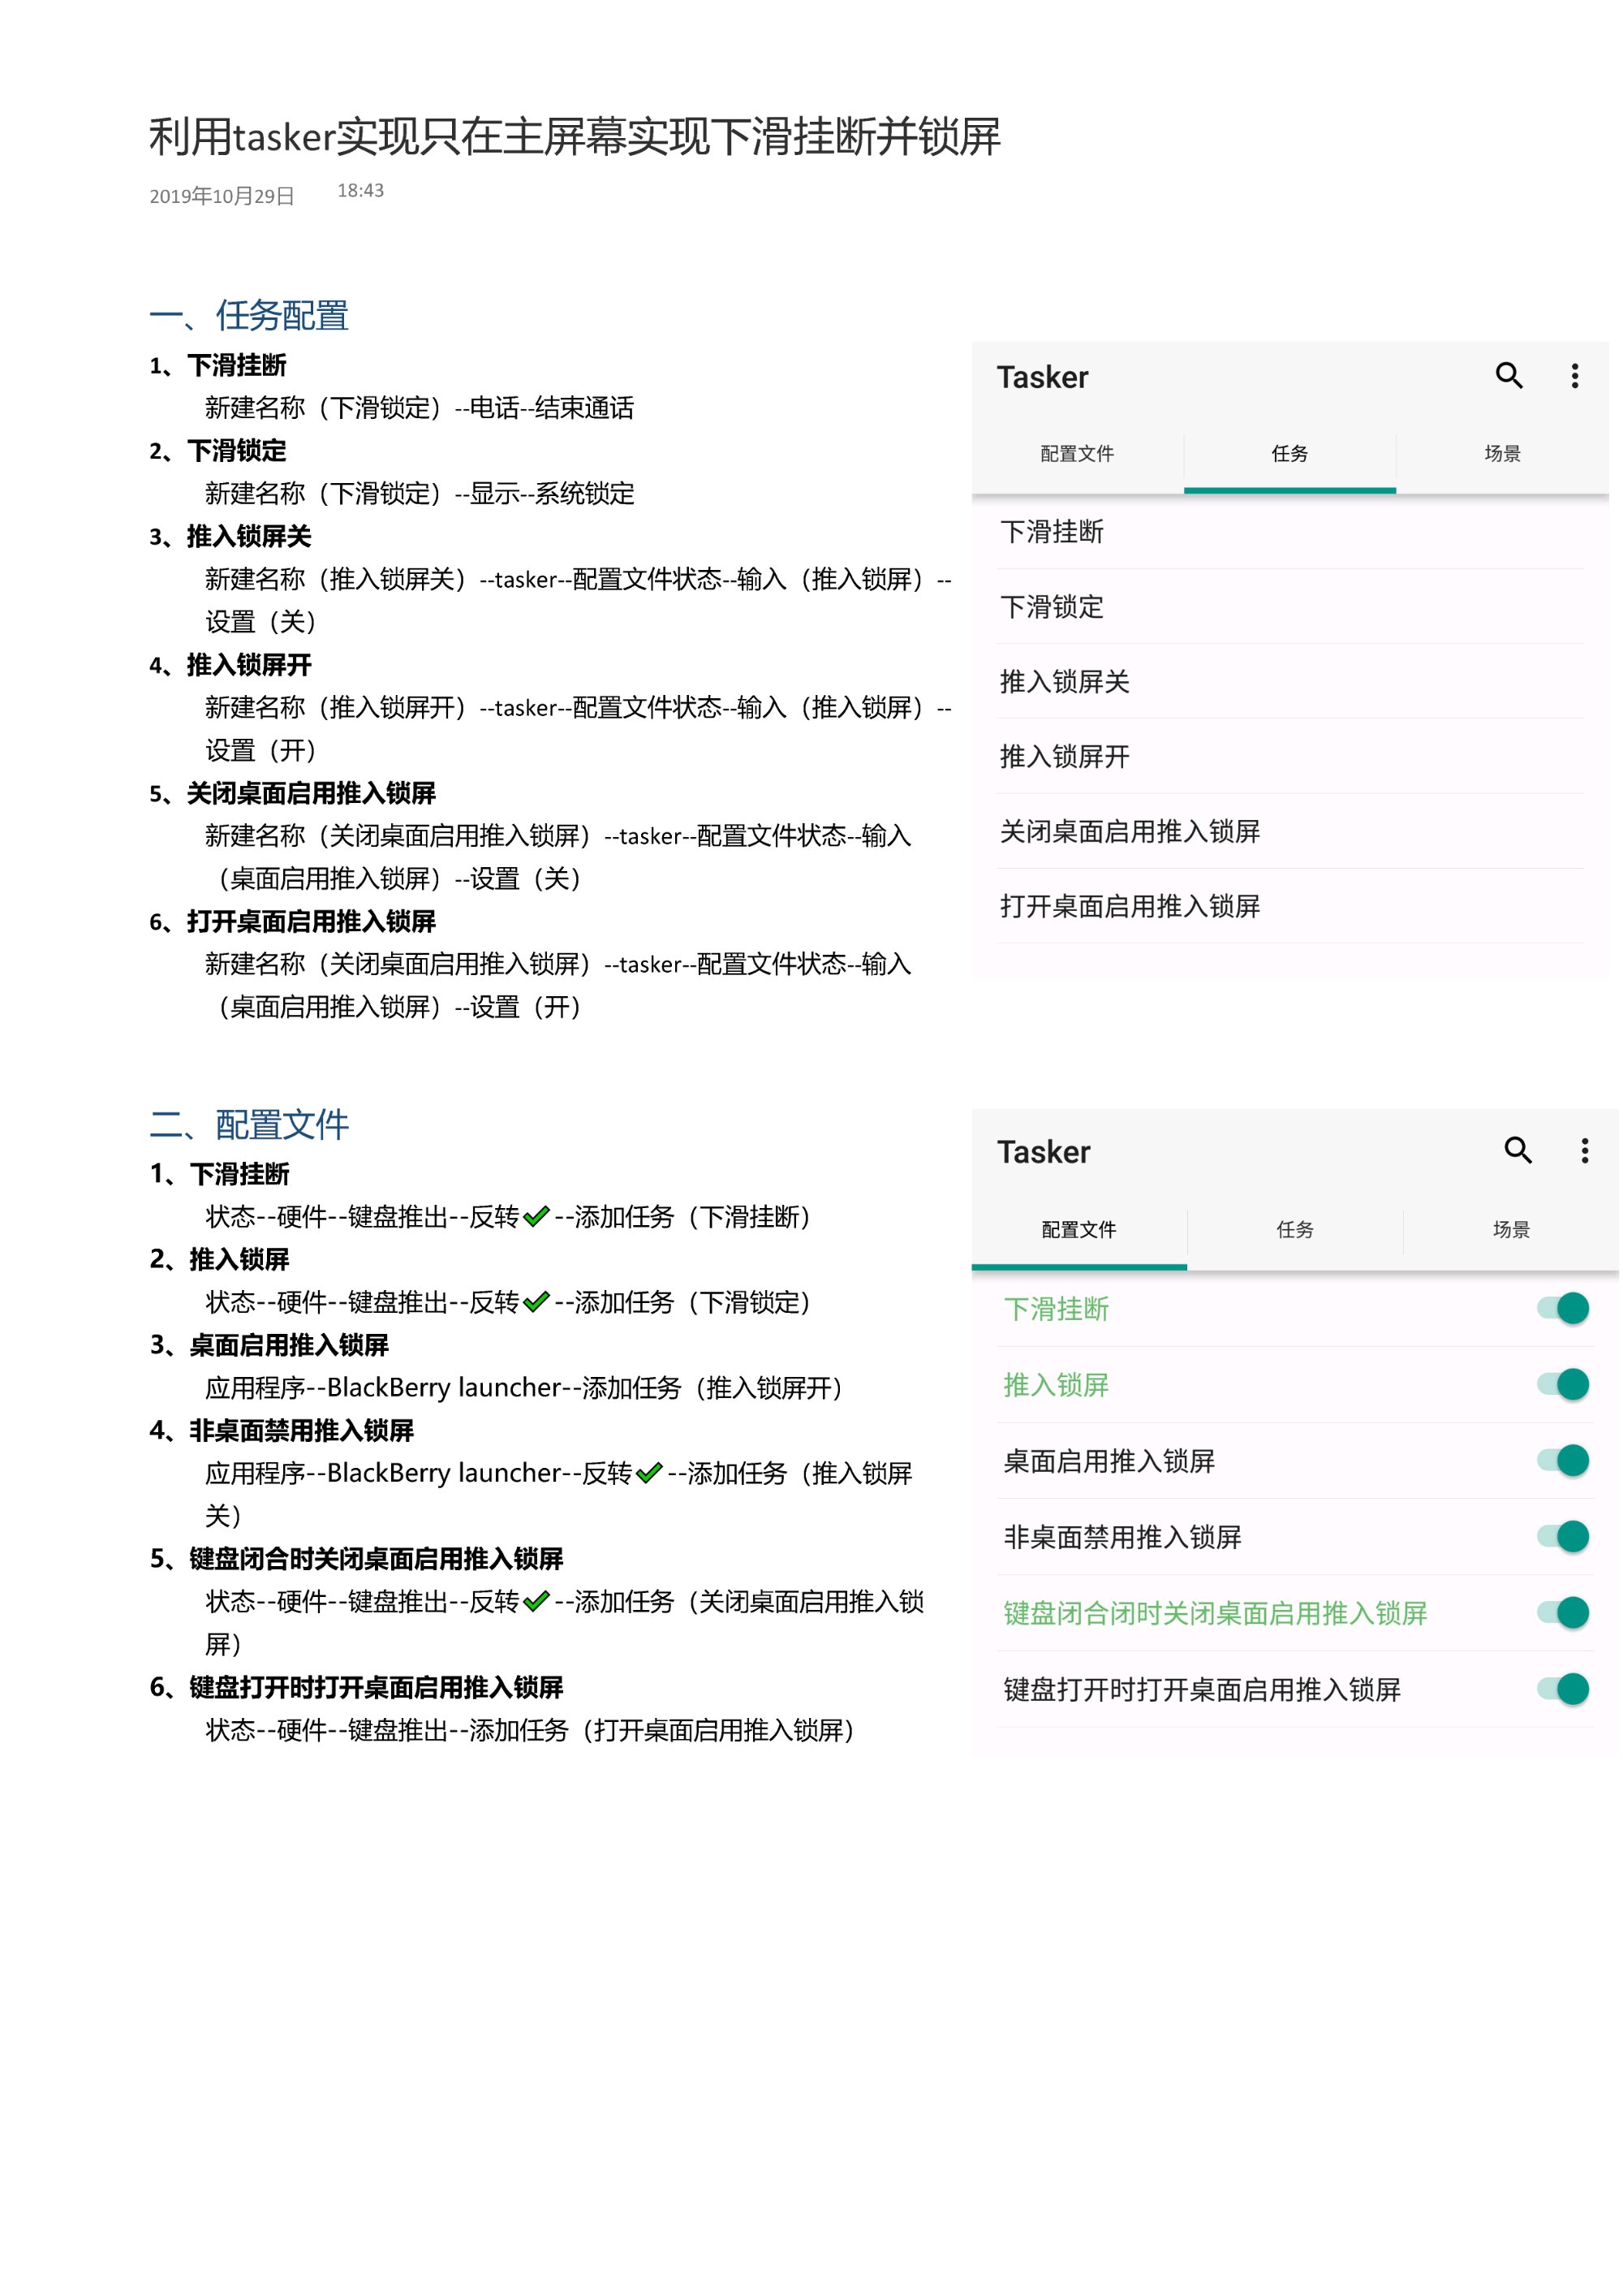Click the search icon in lower Tasker screenshot
This screenshot has height=2296, width=1623.
pyautogui.click(x=1517, y=1150)
